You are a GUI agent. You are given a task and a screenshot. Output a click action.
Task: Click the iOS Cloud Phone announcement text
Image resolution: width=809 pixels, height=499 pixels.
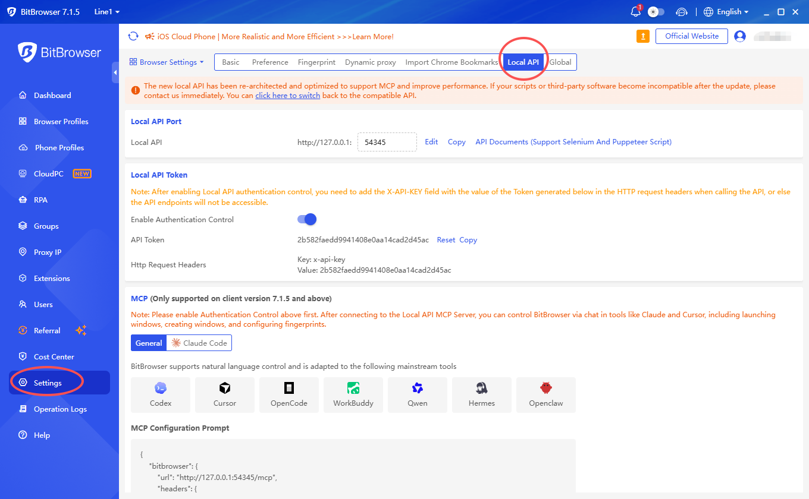pyautogui.click(x=275, y=36)
